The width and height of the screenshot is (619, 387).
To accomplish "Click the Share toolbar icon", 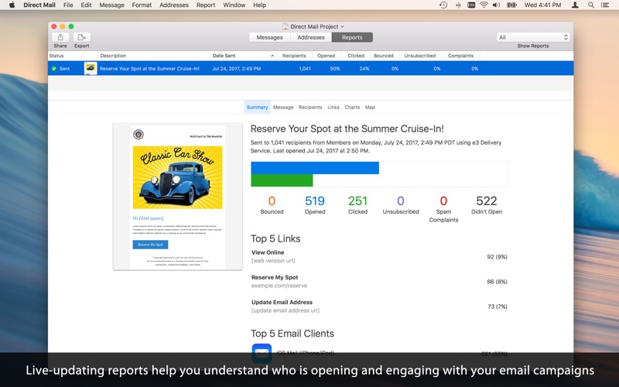I will [x=60, y=37].
